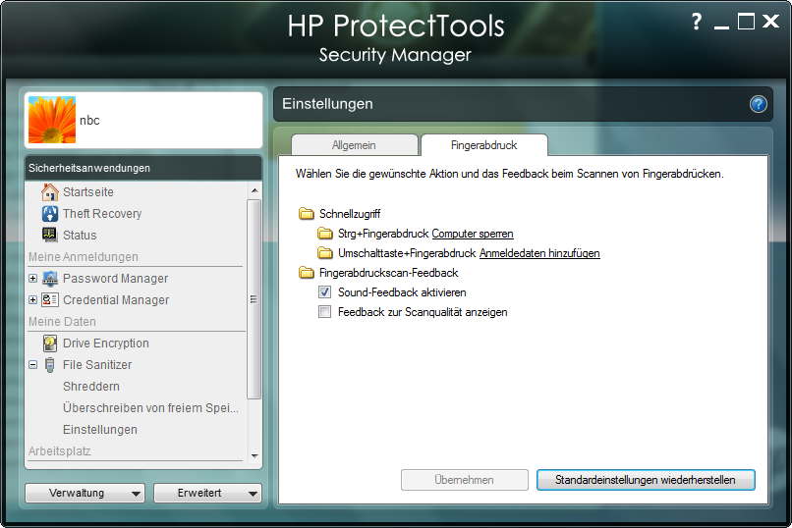Click the Umschalttaste+Fingerabdruck folder icon
This screenshot has height=528, width=792.
[325, 253]
